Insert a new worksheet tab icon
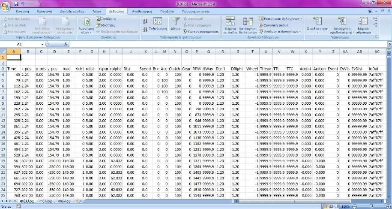The width and height of the screenshot is (392, 209). [79, 201]
